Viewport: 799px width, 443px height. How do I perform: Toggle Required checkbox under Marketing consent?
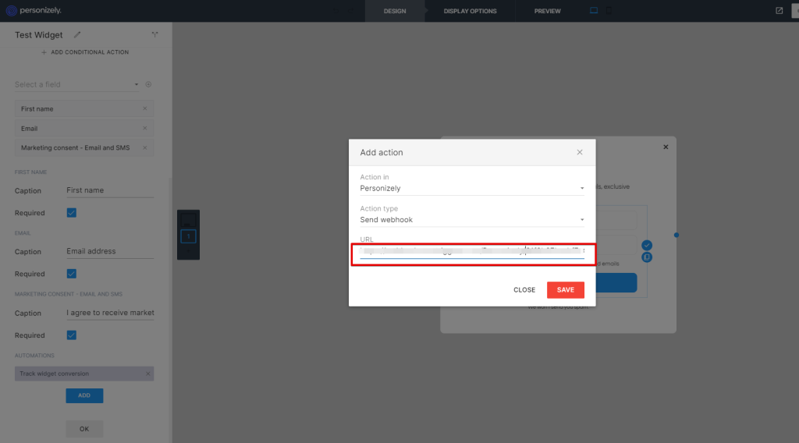71,335
